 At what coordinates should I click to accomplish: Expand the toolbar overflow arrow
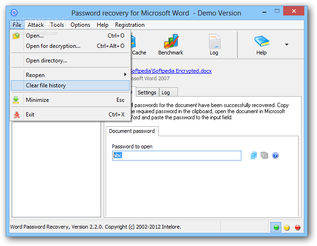[286, 45]
